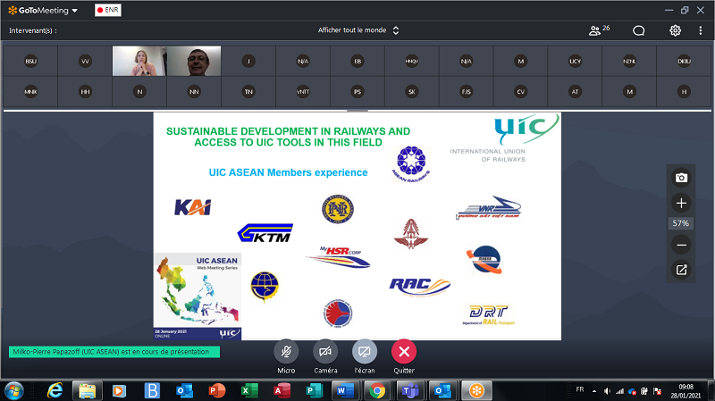The image size is (715, 401).
Task: Open Google Chrome from the taskbar
Action: pos(377,390)
